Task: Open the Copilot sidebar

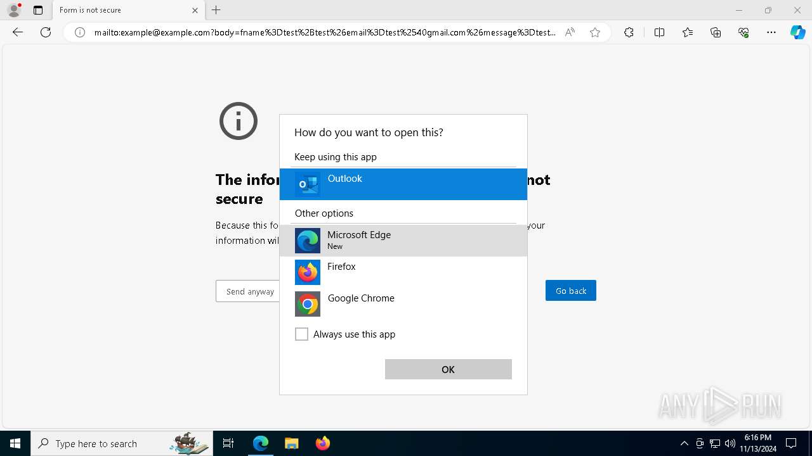Action: (797, 32)
